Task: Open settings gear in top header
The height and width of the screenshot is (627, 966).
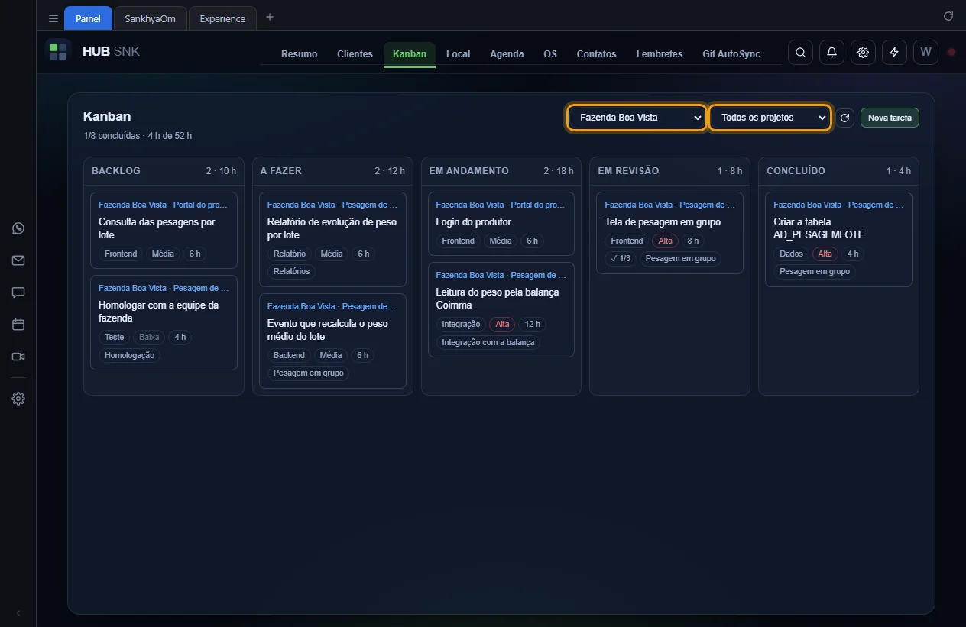Action: tap(863, 53)
